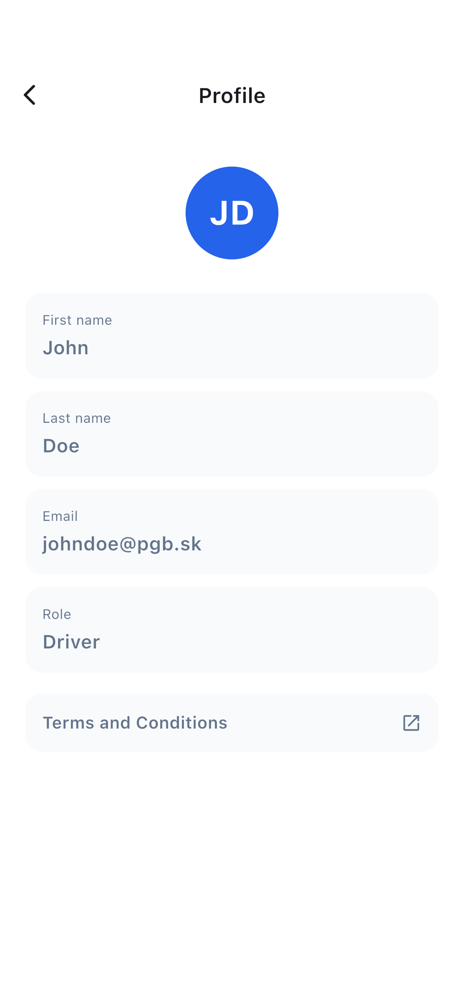Viewport: 464px width, 1008px height.
Task: Tap the Doe surname value
Action: pyautogui.click(x=61, y=446)
